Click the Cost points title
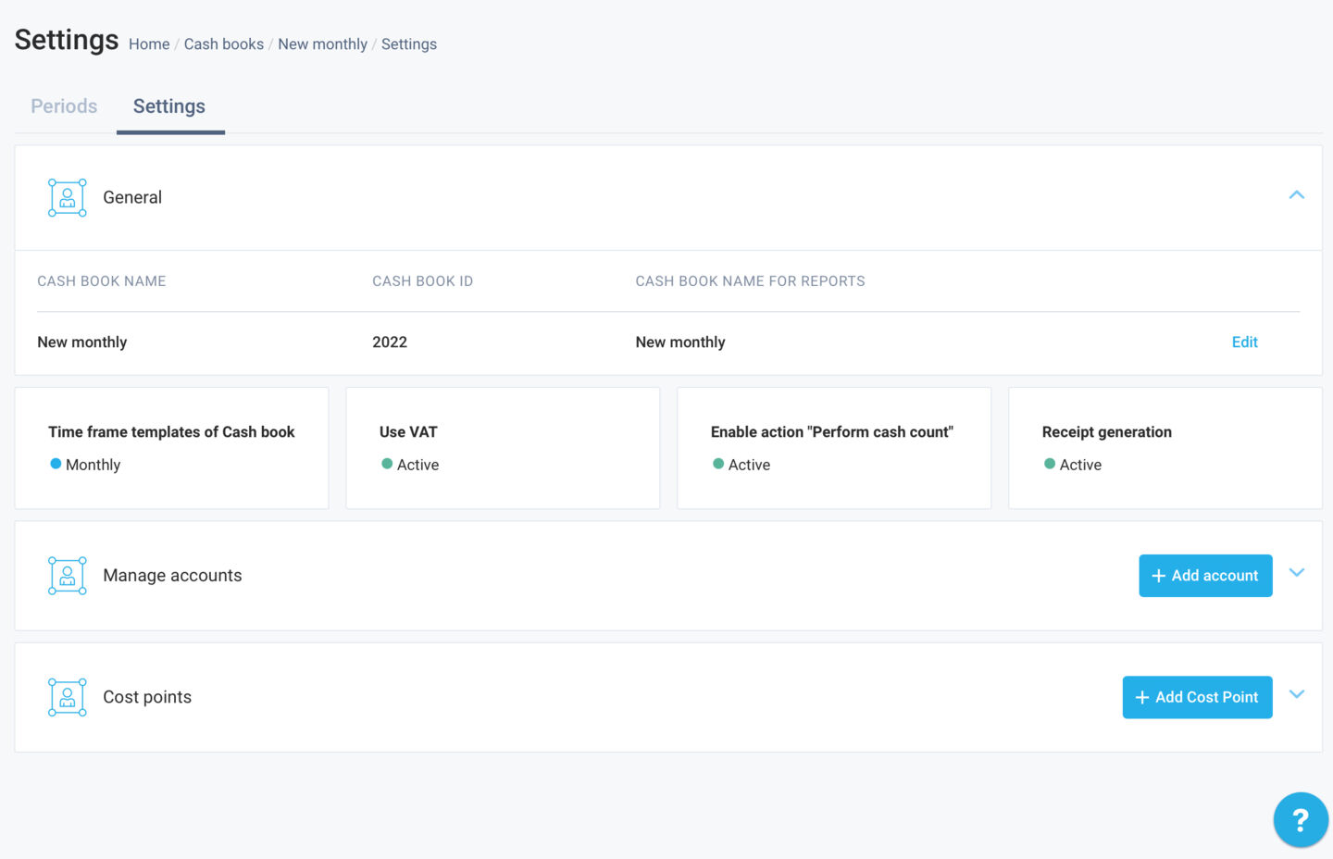The image size is (1333, 859). [147, 697]
